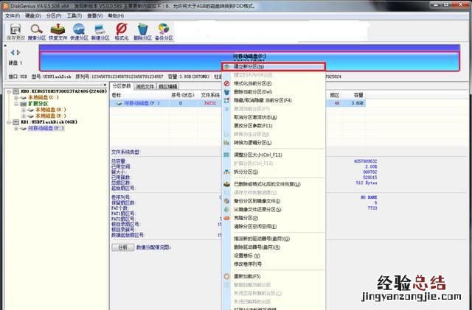Expand the 本地磁盘(C:) tree node
This screenshot has width=472, height=310.
14,98
